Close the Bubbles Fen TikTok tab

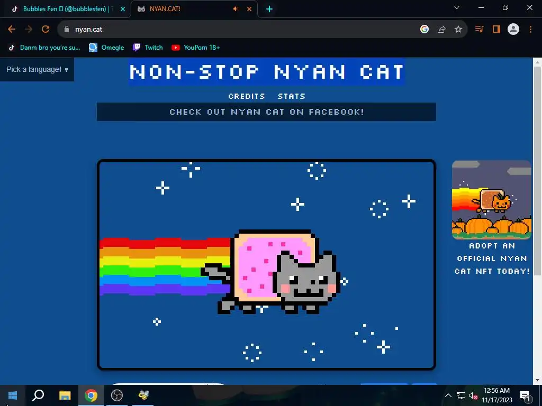(123, 9)
